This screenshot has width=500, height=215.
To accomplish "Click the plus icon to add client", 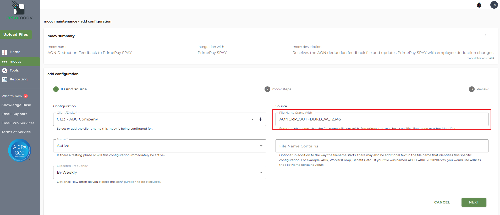I will pyautogui.click(x=260, y=119).
